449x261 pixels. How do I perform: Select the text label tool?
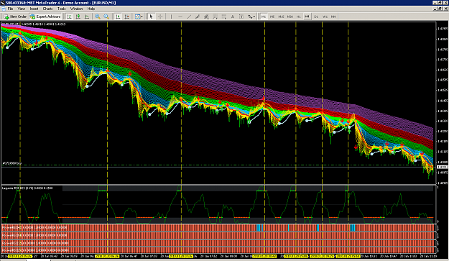coord(241,17)
